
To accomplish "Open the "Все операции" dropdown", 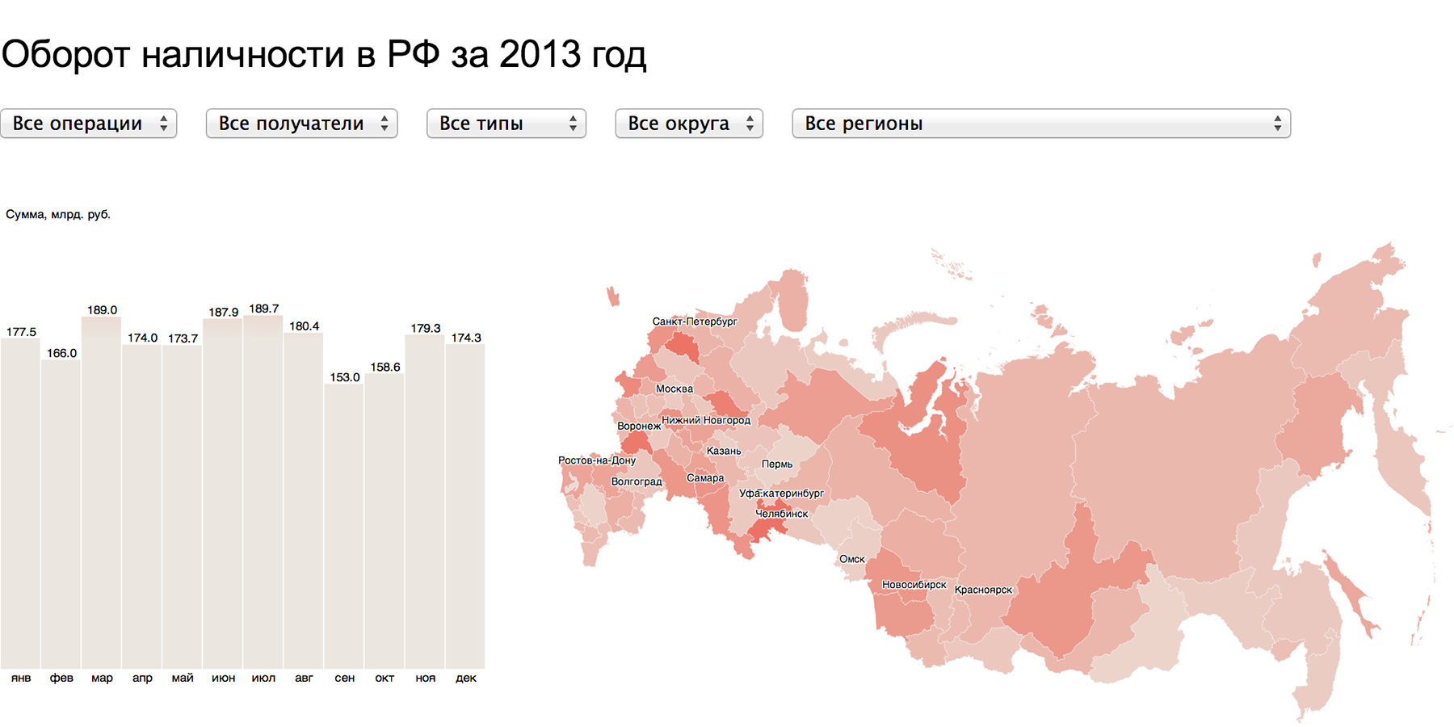I will pos(89,124).
